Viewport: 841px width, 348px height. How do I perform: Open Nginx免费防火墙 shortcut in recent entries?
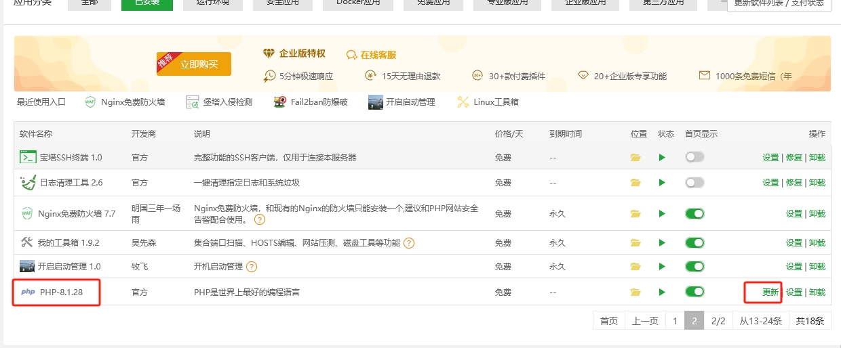pyautogui.click(x=125, y=102)
